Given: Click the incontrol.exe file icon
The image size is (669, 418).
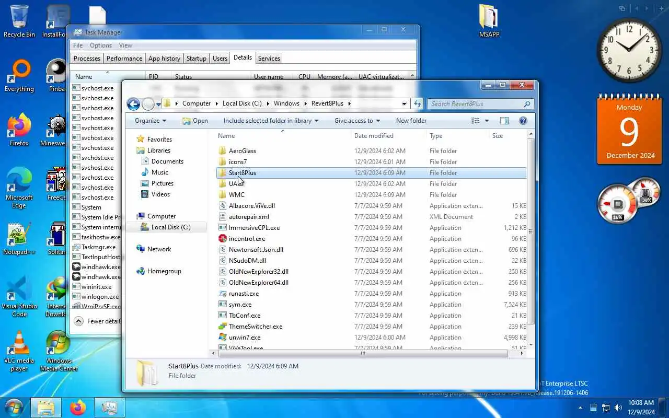Looking at the screenshot, I should [223, 239].
